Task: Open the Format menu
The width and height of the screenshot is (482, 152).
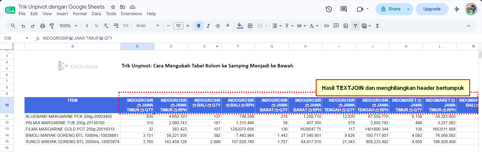Action: (x=80, y=14)
